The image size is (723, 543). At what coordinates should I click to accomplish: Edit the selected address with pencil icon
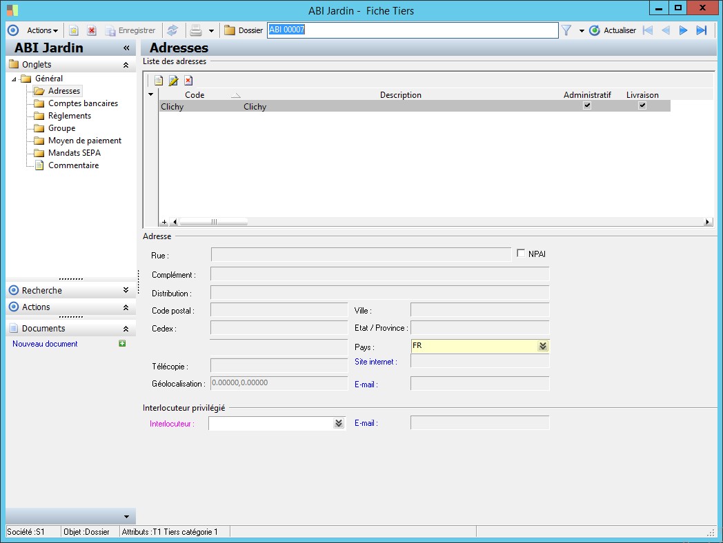click(x=173, y=81)
